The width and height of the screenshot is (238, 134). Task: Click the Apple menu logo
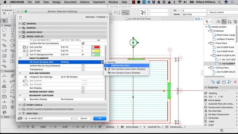coord(5,2)
